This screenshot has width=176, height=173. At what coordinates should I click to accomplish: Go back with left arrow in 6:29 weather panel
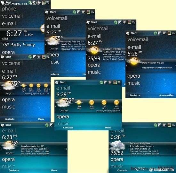click(x=55, y=106)
